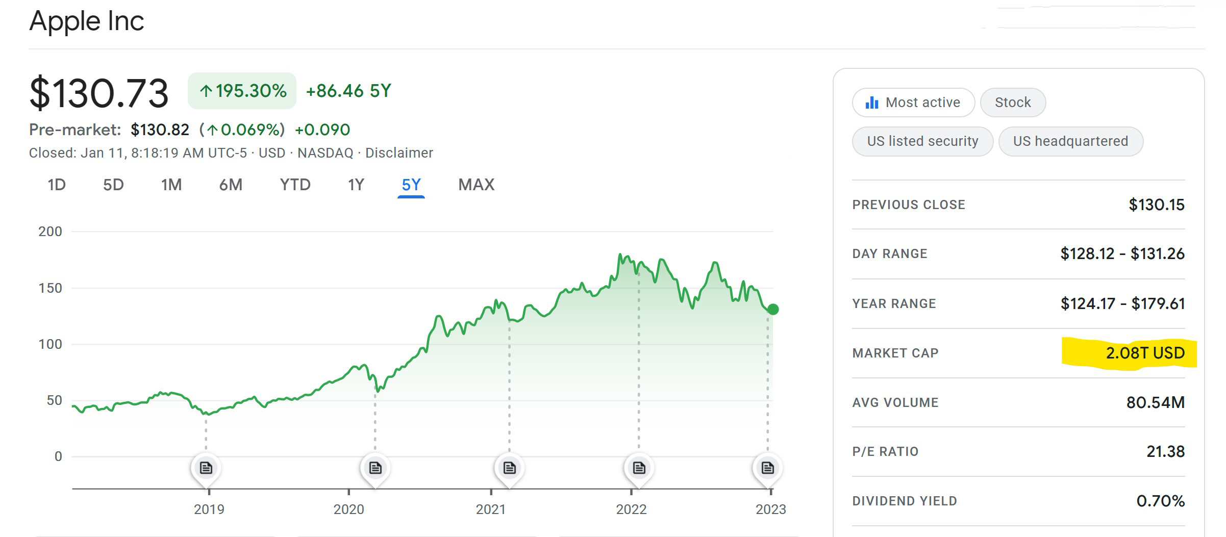Click the +86.46 5Y change value
The image size is (1226, 537).
tap(348, 91)
